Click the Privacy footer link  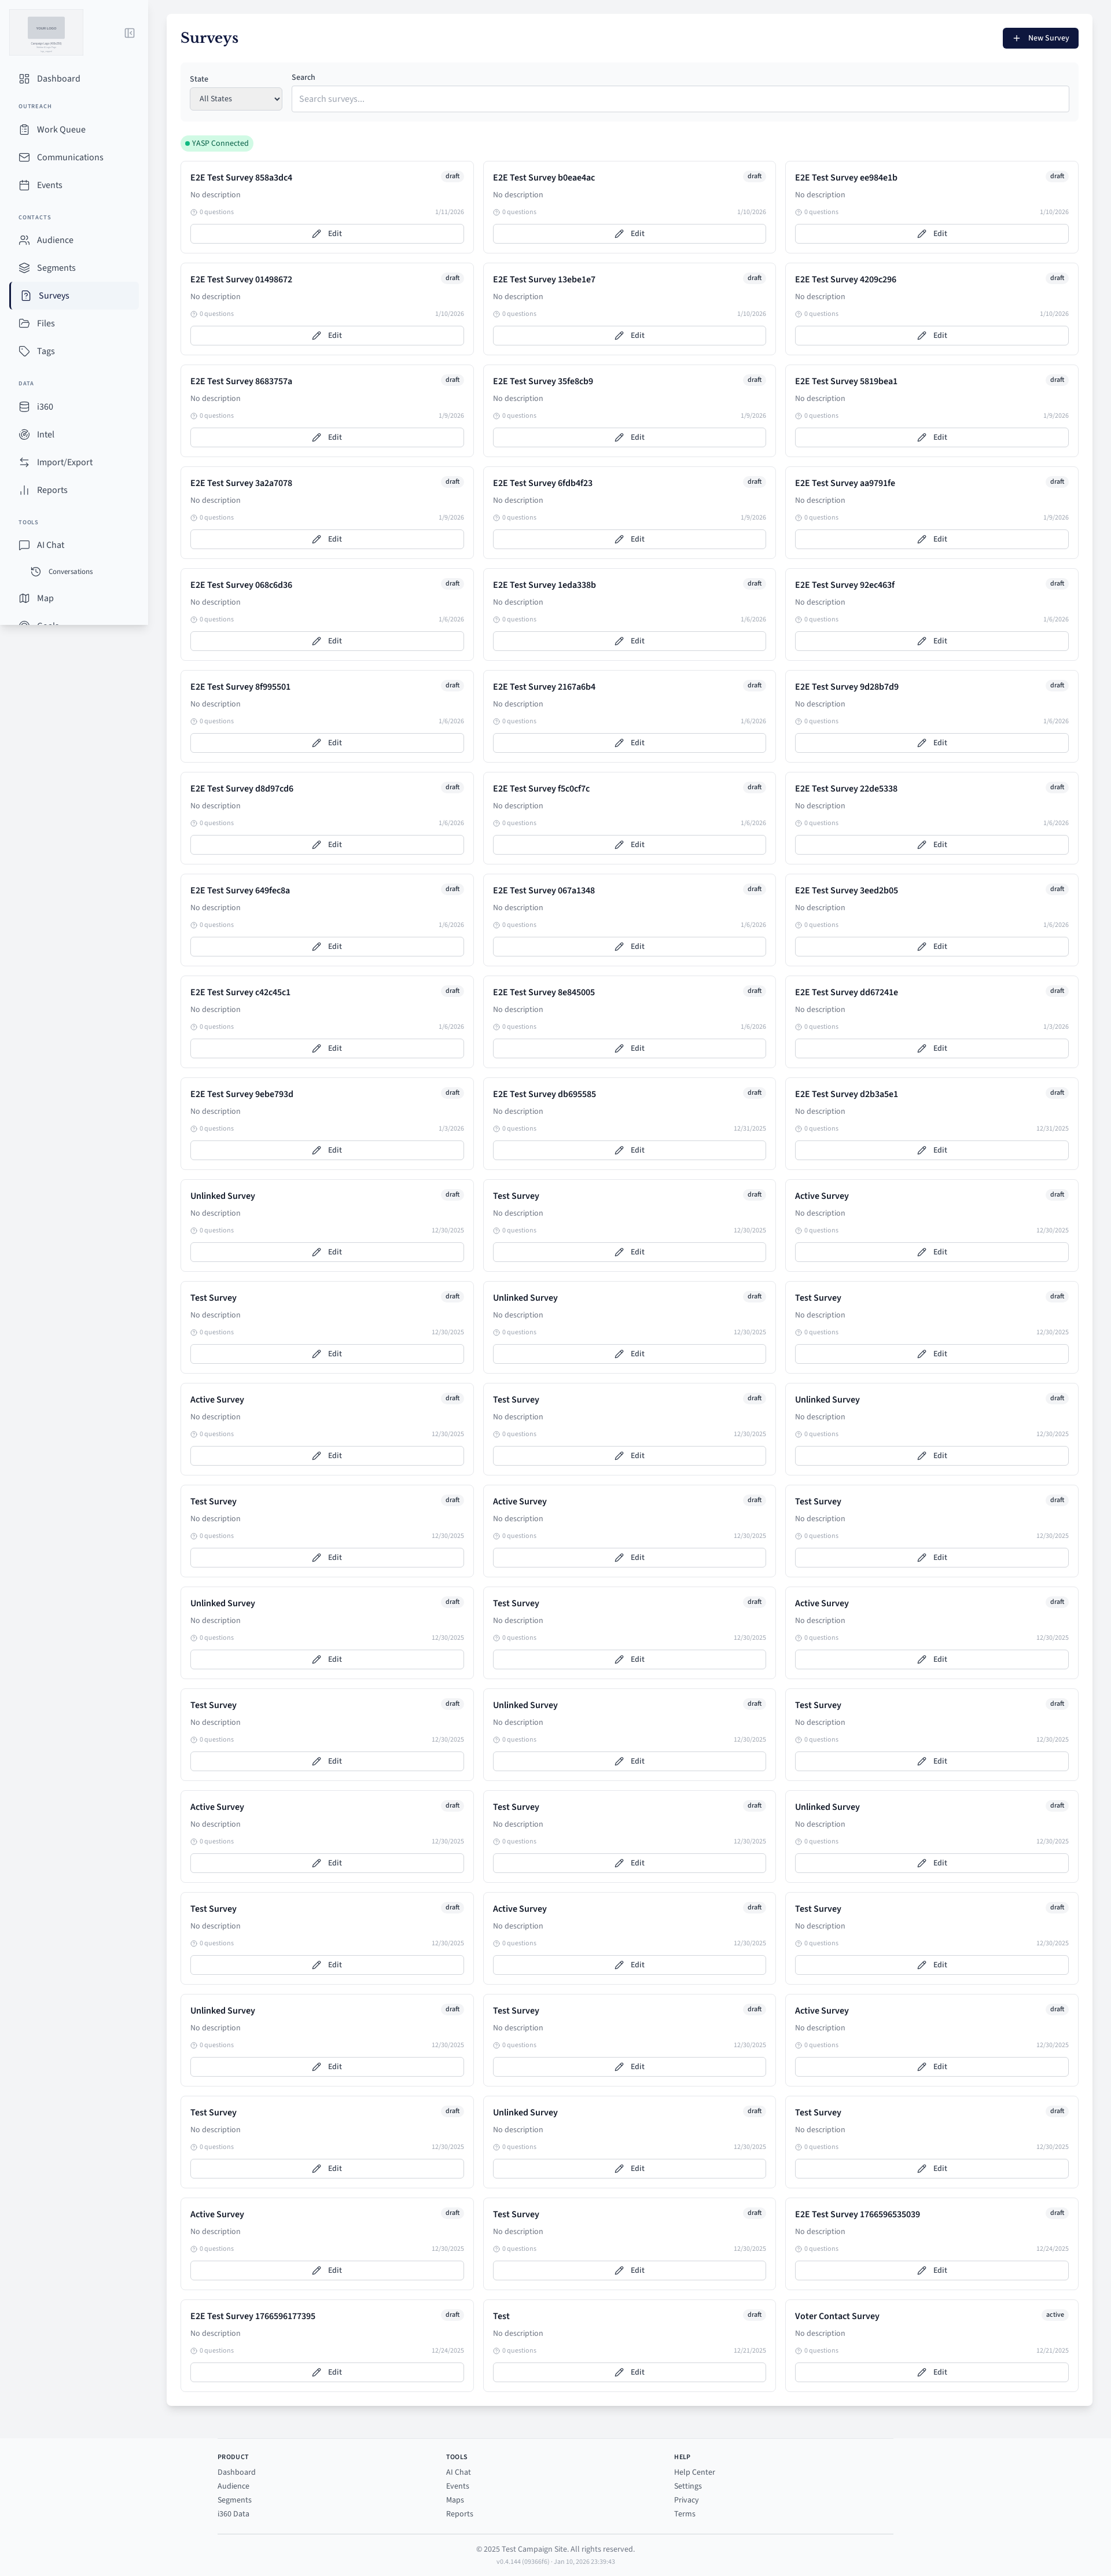[686, 2500]
